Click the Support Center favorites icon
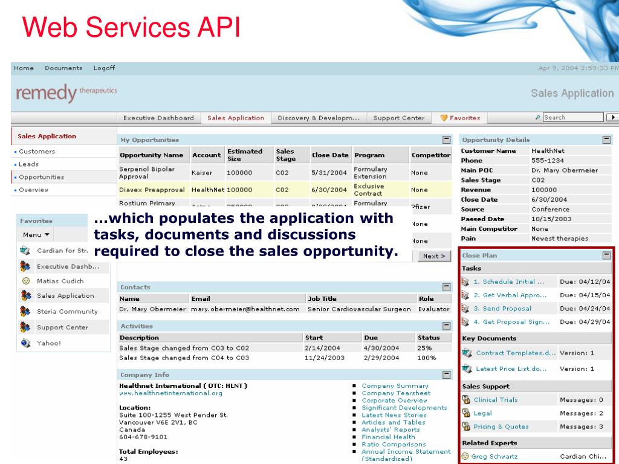The image size is (619, 464). (x=25, y=327)
